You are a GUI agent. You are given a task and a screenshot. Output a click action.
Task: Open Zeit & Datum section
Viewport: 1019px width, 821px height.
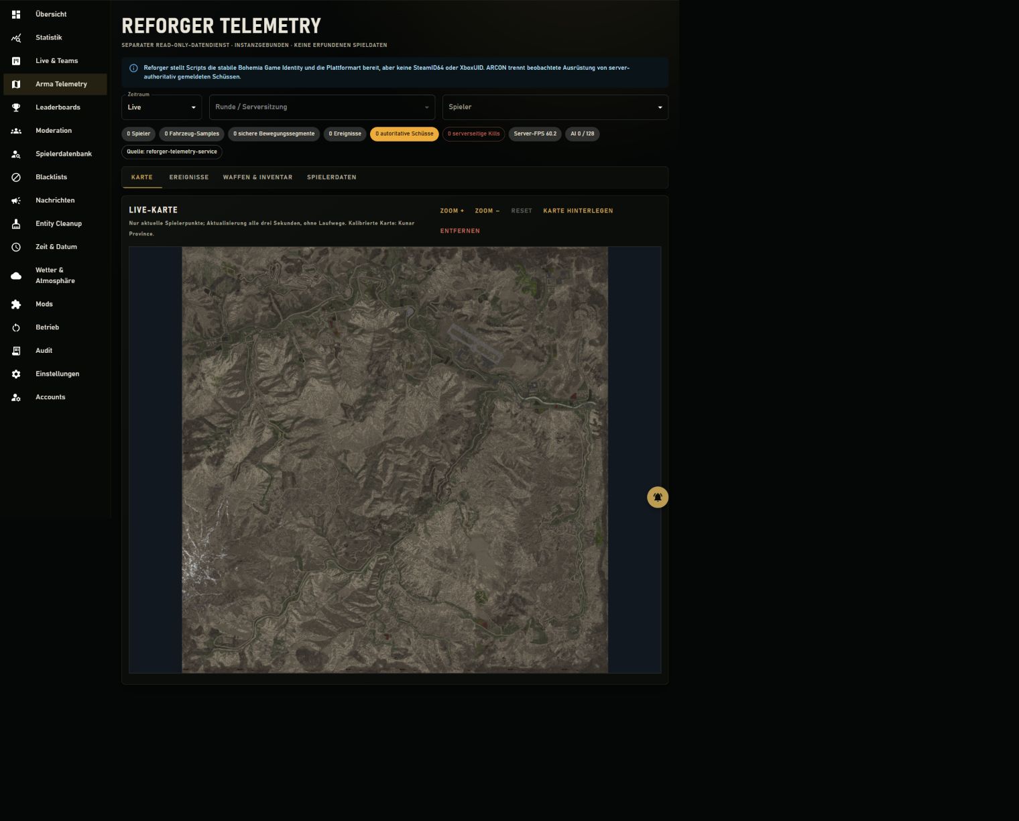click(x=55, y=247)
